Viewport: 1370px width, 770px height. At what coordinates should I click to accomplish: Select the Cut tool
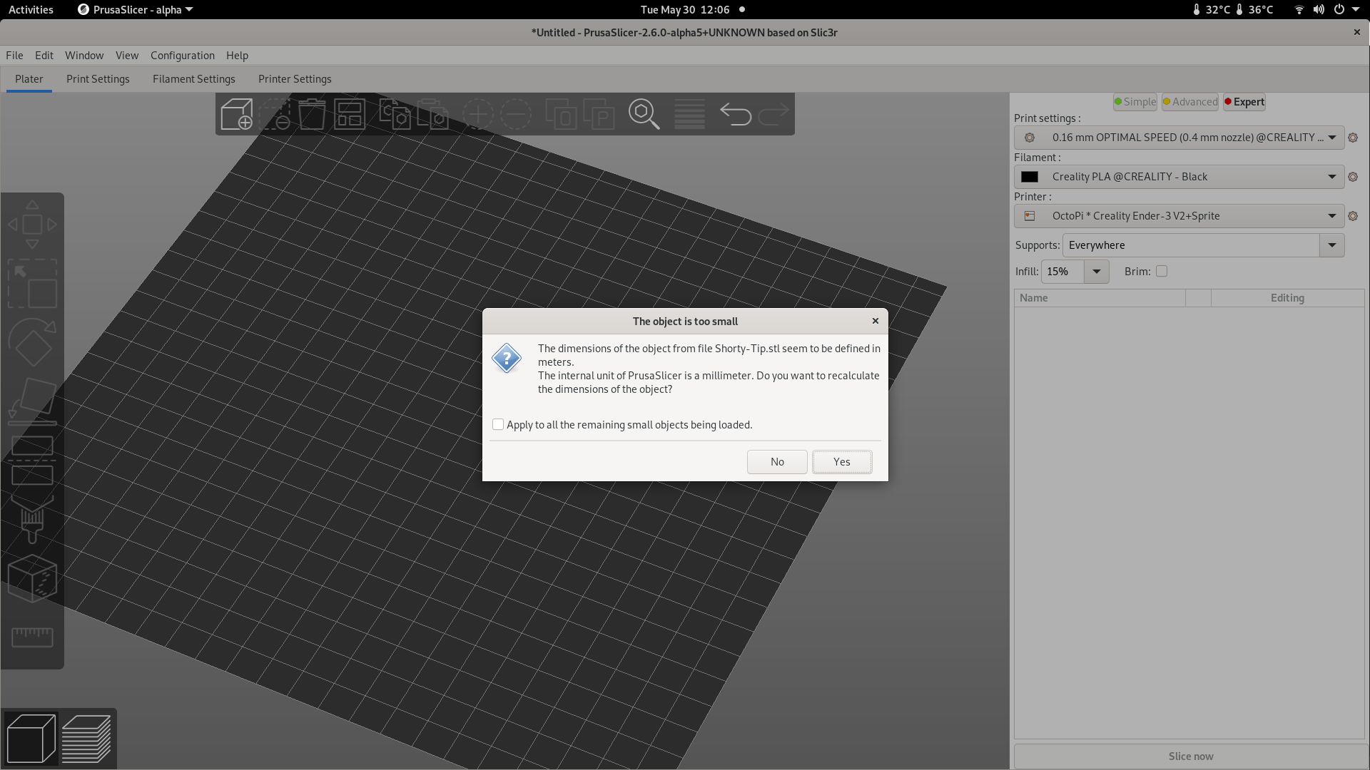point(32,461)
